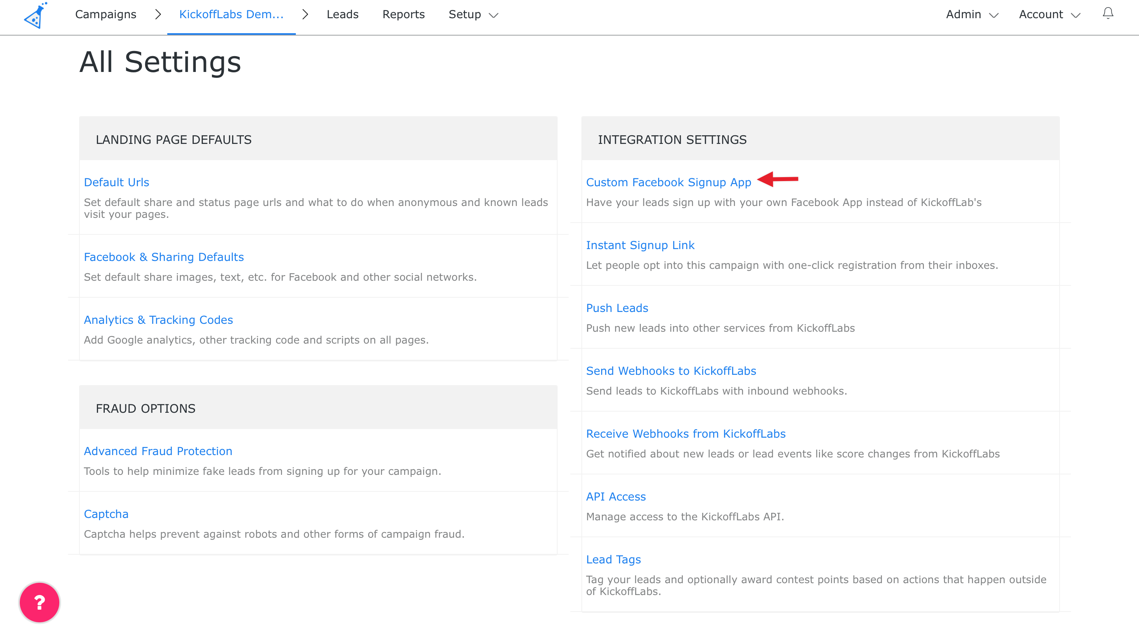Click description 'Tag your leads and optionally award contest points'
This screenshot has height=631, width=1139.
pyautogui.click(x=816, y=585)
